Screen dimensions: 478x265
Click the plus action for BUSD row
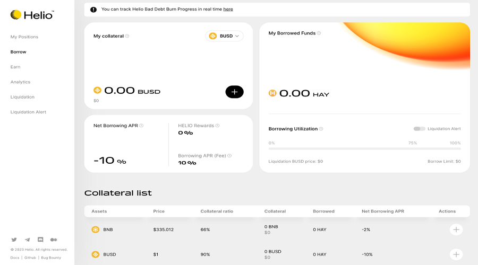point(456,254)
